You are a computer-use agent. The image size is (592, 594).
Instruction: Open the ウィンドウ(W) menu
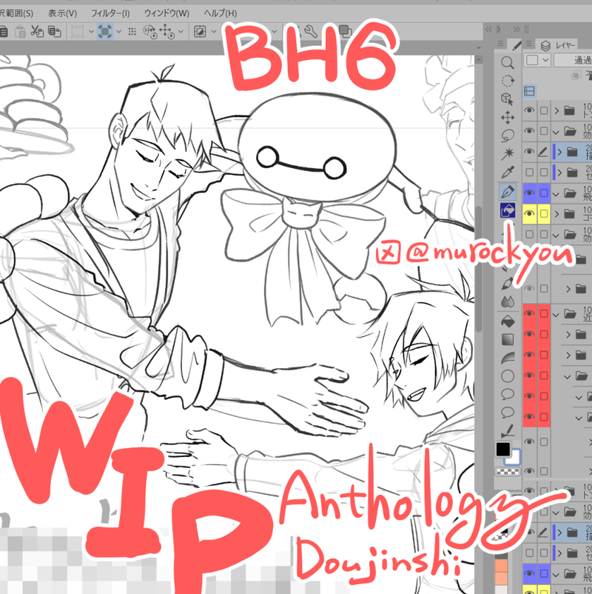coord(166,13)
